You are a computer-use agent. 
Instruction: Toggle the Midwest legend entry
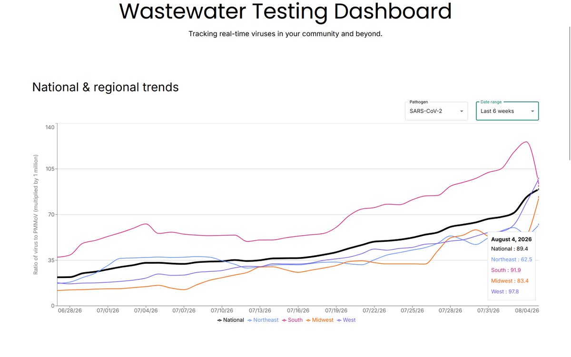point(320,320)
